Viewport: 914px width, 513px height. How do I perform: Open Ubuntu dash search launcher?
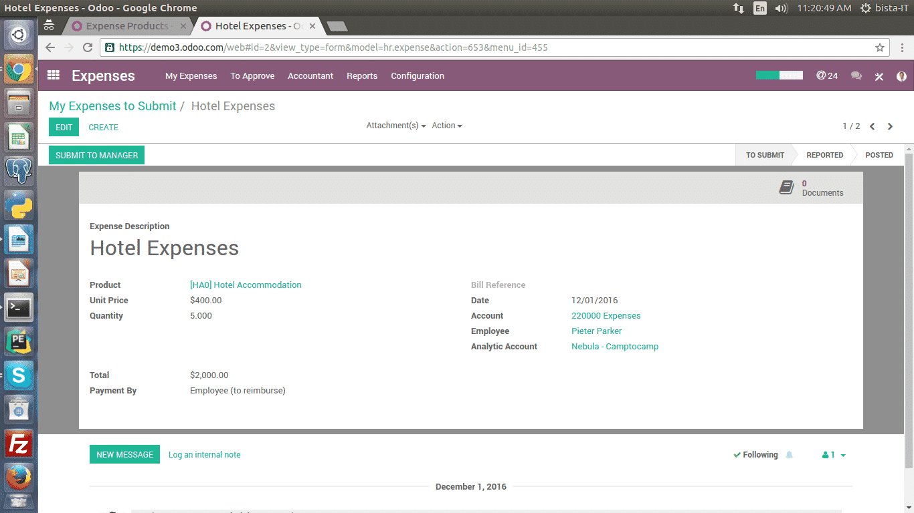[x=19, y=34]
